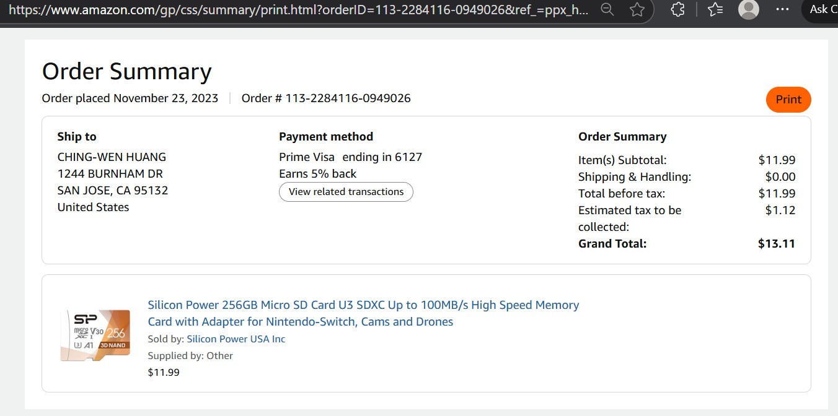838x416 pixels.
Task: Click the Silicon Power USA Inc seller link
Action: coord(236,339)
